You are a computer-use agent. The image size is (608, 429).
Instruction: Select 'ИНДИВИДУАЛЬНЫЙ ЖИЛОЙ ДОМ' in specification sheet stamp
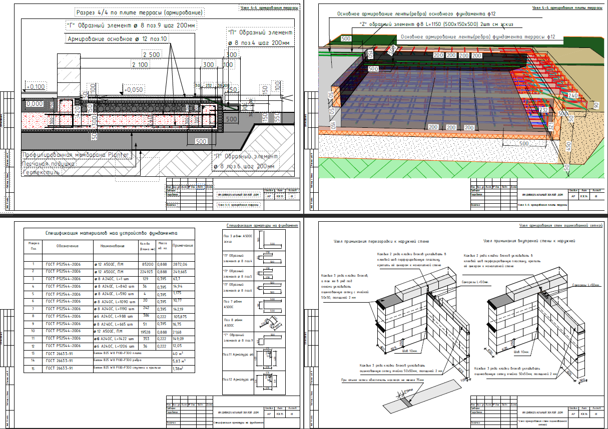coord(238,412)
